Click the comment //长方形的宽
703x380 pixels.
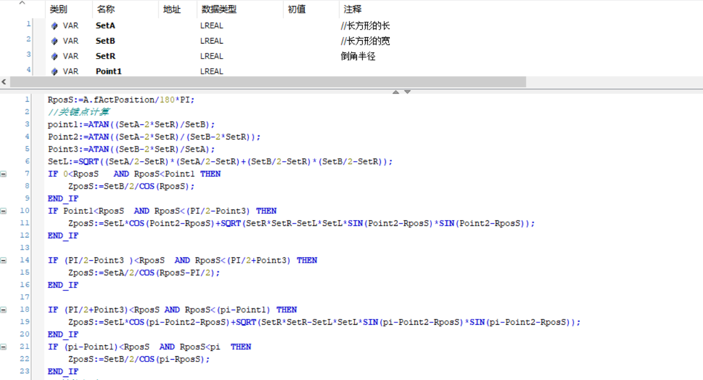tap(366, 41)
